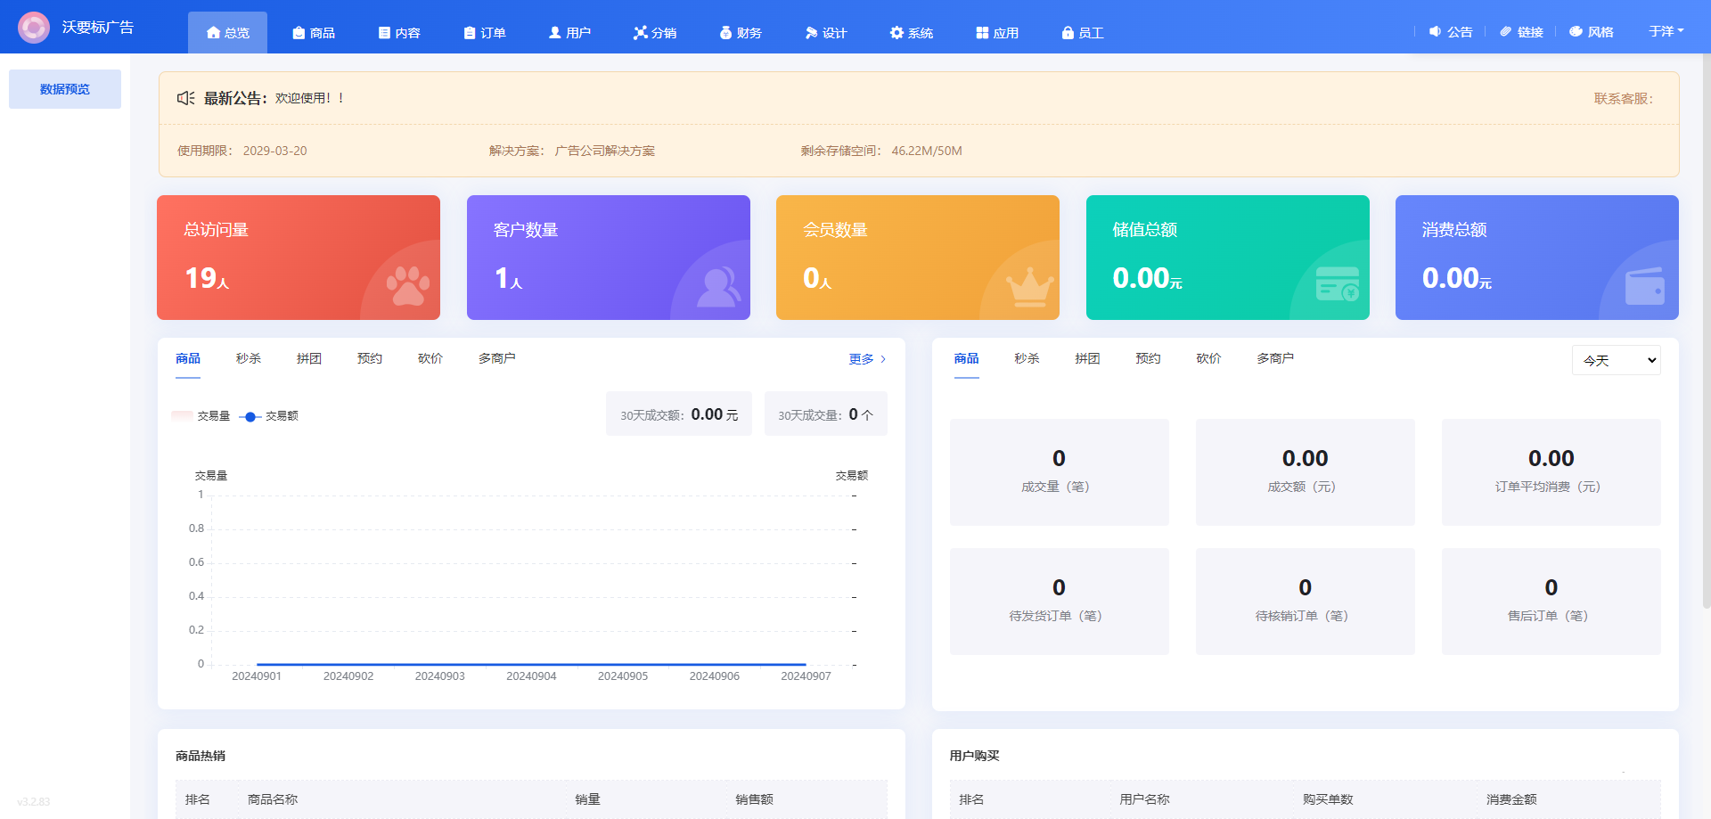Switch to 秒杀 tab in right stats panel
This screenshot has width=1711, height=819.
pos(1027,358)
